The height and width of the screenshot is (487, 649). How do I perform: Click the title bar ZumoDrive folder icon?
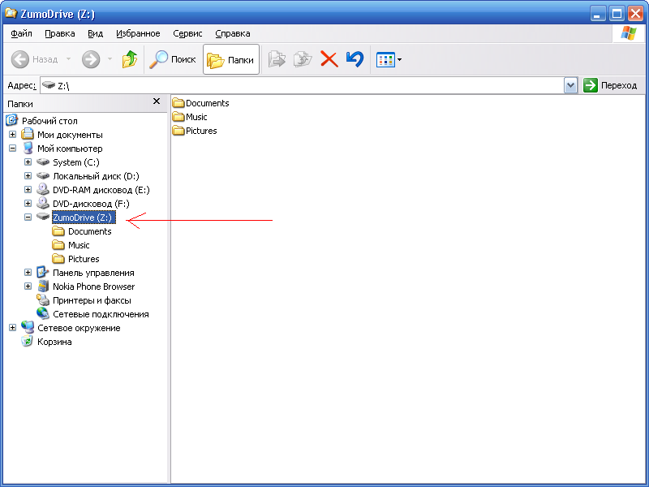click(11, 13)
